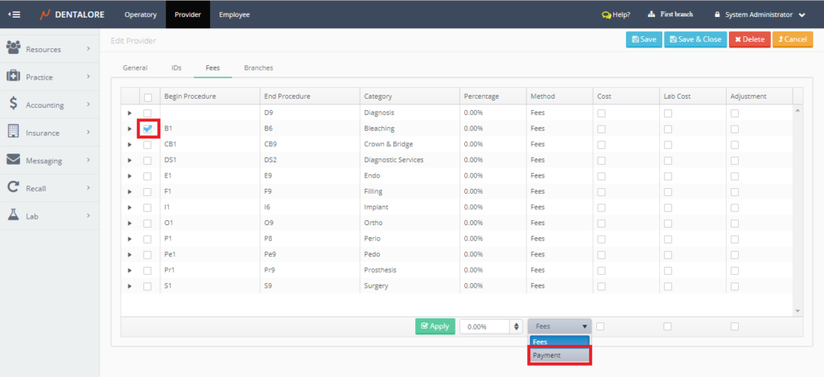Click the Recall refresh icon
This screenshot has width=824, height=377.
coord(14,187)
